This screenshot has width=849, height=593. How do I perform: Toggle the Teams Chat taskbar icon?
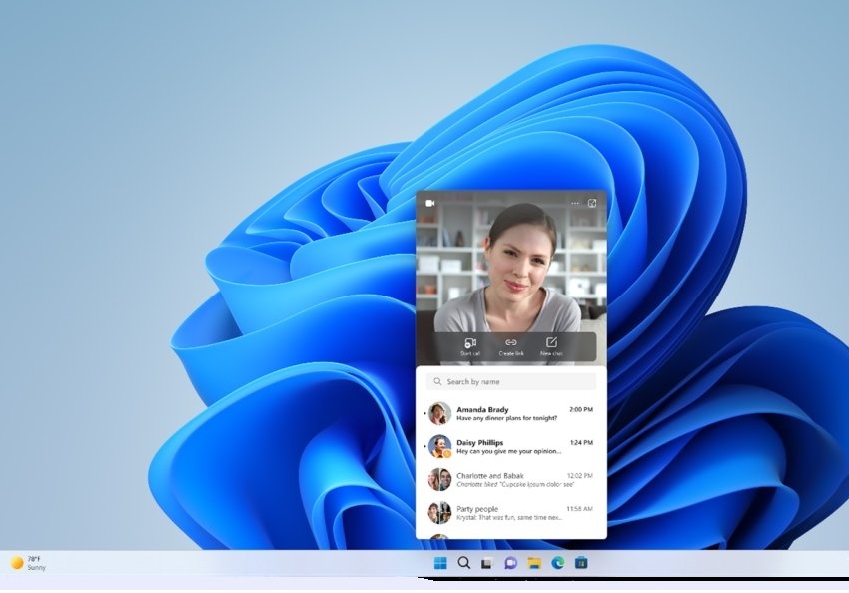511,563
